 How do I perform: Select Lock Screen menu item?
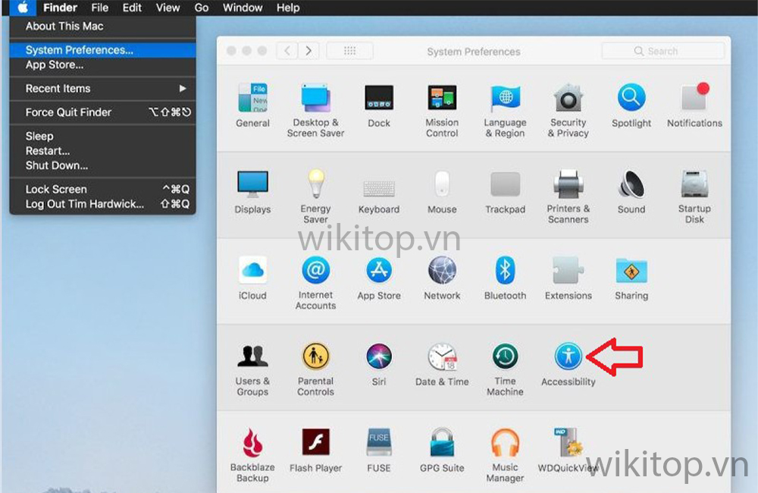pyautogui.click(x=102, y=189)
